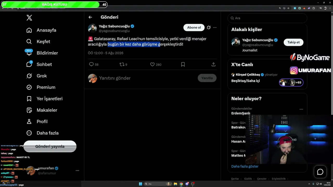Open Grok from the sidebar
Screen dimensions: 333x187
(x=37, y=76)
